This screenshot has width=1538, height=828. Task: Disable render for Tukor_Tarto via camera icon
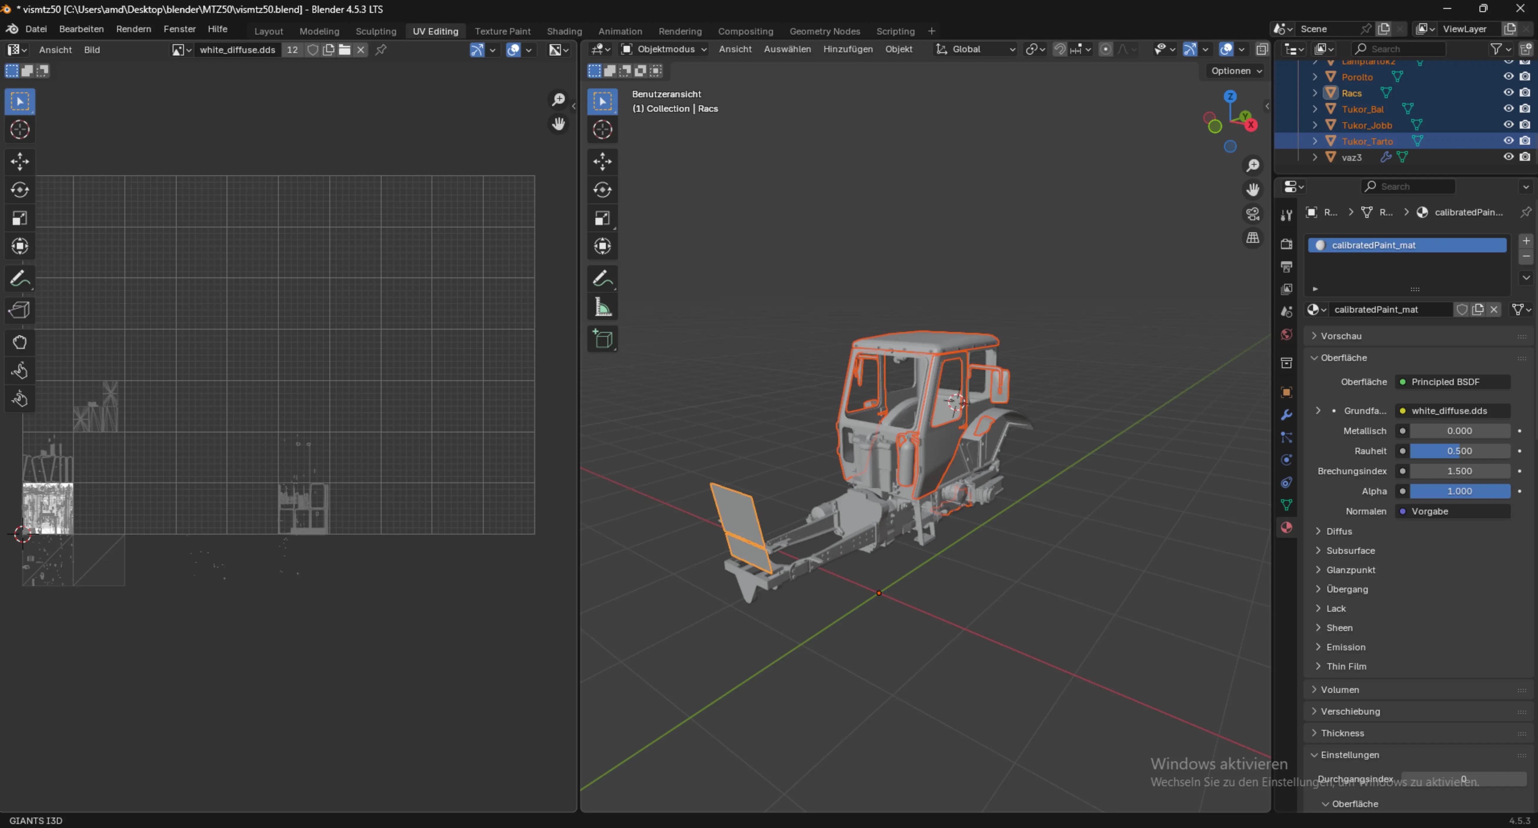(1525, 141)
